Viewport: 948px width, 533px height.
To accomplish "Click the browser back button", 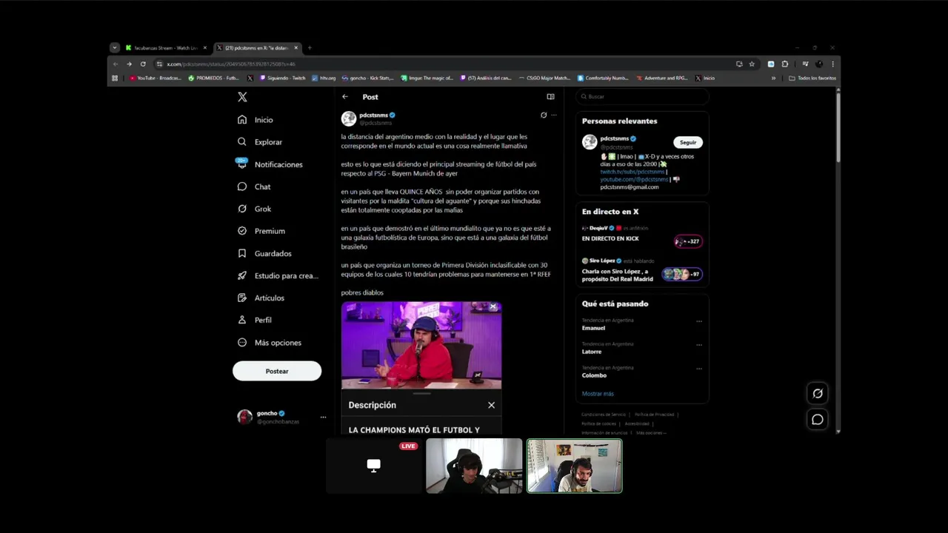I will click(115, 64).
